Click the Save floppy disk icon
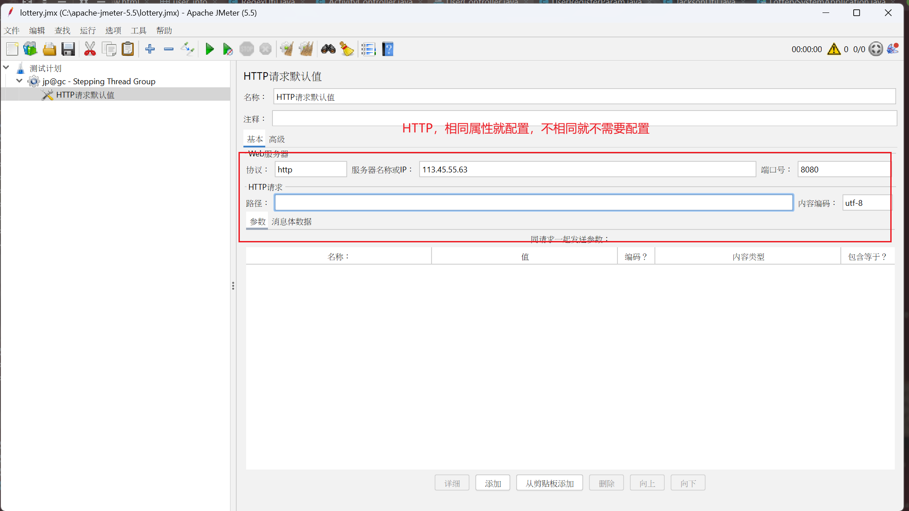The height and width of the screenshot is (511, 909). (x=68, y=49)
